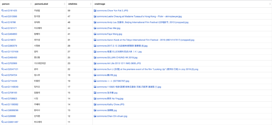
Task: Click the magnifier icon beside wd:Q380579
Action: [2, 46]
